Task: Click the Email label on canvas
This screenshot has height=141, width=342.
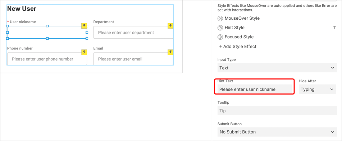Action: click(98, 48)
